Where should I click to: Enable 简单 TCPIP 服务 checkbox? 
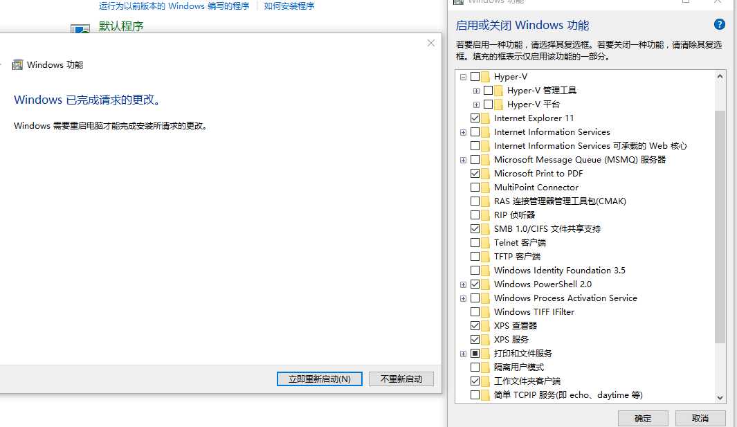tap(475, 395)
